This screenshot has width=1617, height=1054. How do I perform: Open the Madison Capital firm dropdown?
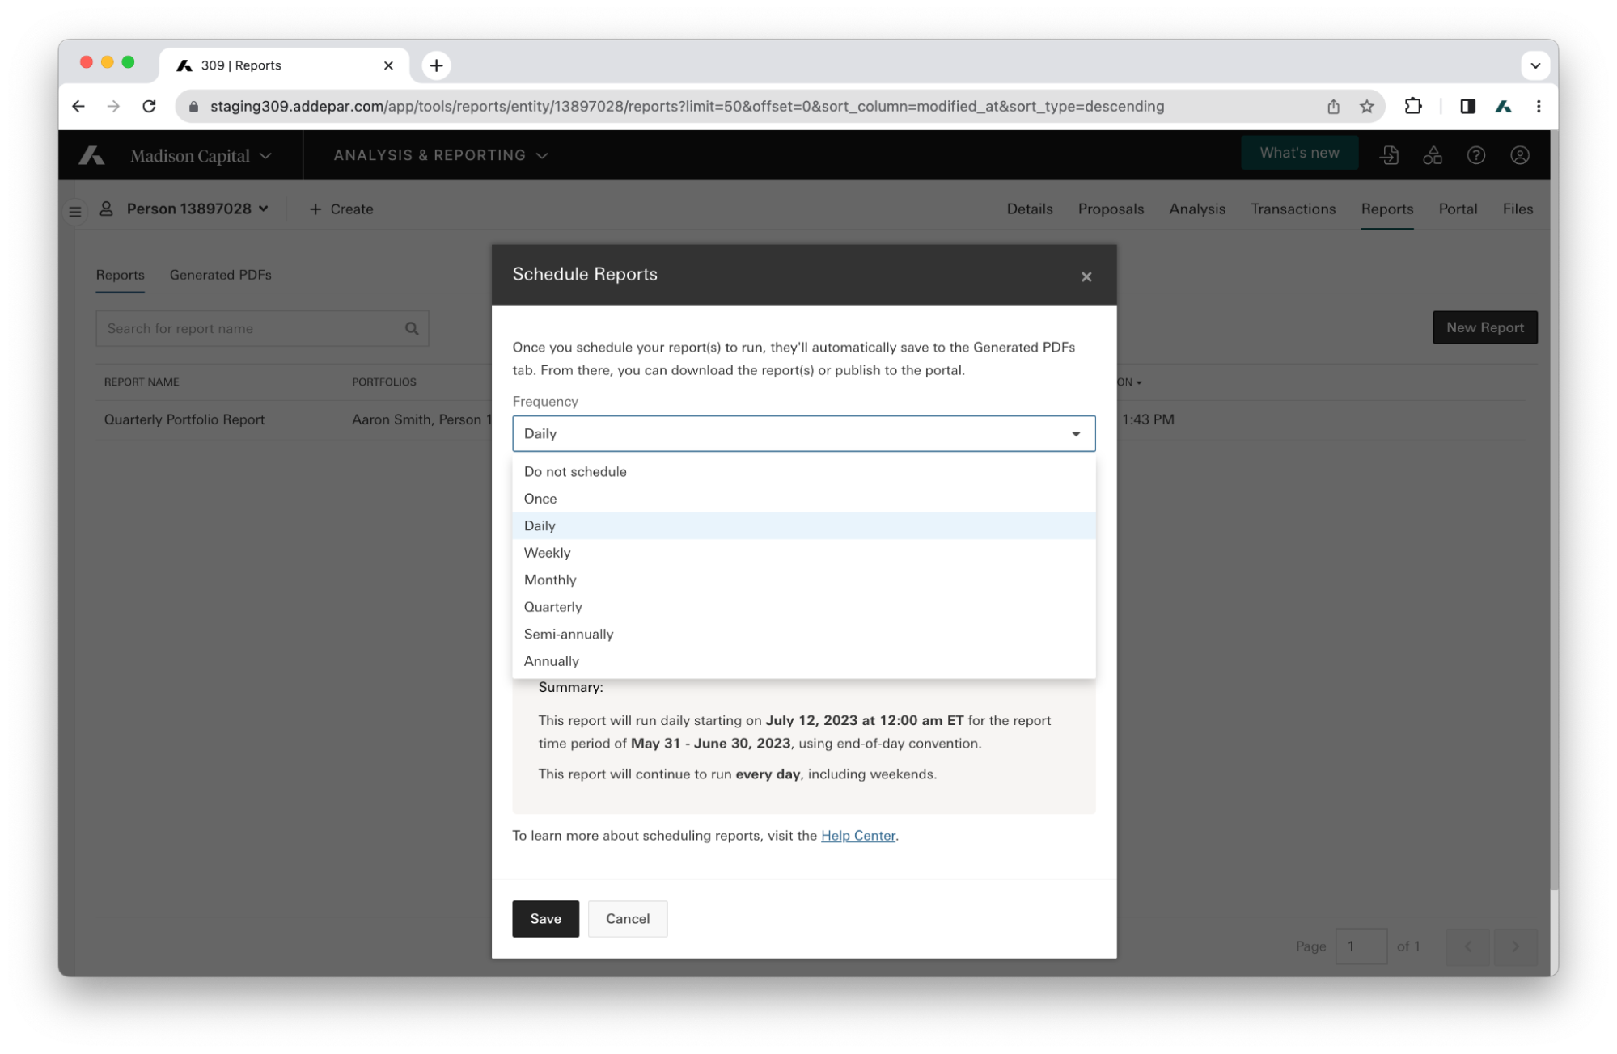tap(201, 155)
